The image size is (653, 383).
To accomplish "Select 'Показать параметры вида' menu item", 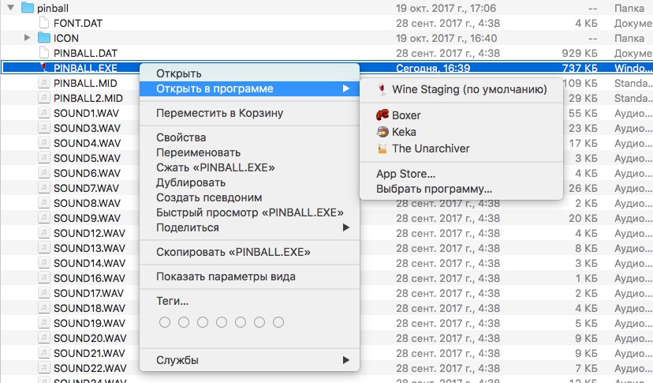I will (249, 276).
